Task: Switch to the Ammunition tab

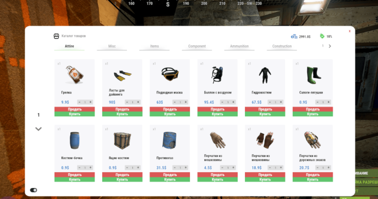Action: point(239,46)
